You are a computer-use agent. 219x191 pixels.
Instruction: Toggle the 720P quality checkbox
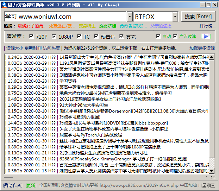(31, 37)
